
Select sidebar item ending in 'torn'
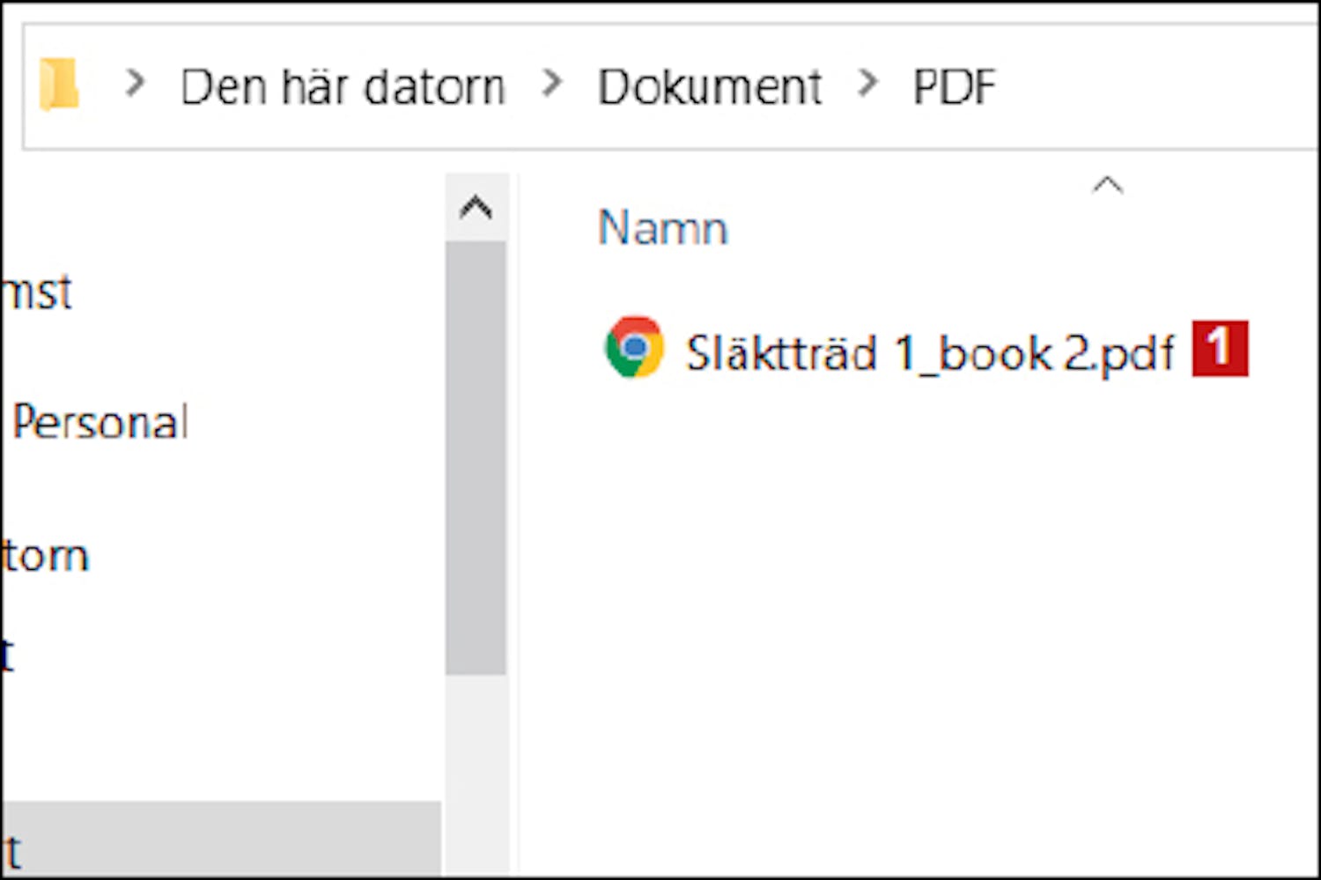point(44,556)
